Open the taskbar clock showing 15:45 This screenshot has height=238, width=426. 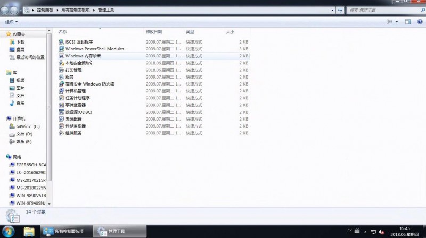click(405, 232)
